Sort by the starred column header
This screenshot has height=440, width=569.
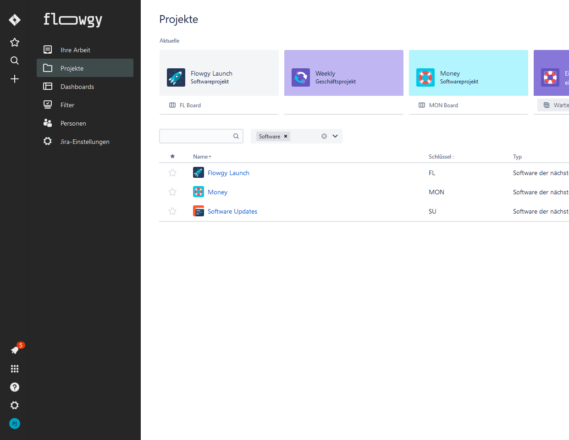point(172,156)
